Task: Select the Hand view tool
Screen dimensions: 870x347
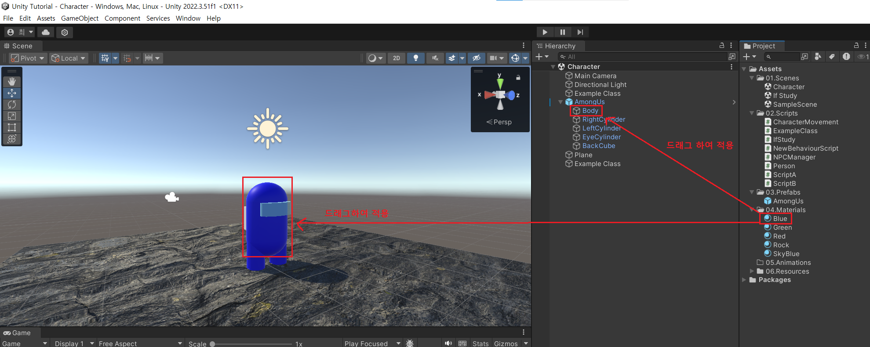Action: [x=12, y=82]
